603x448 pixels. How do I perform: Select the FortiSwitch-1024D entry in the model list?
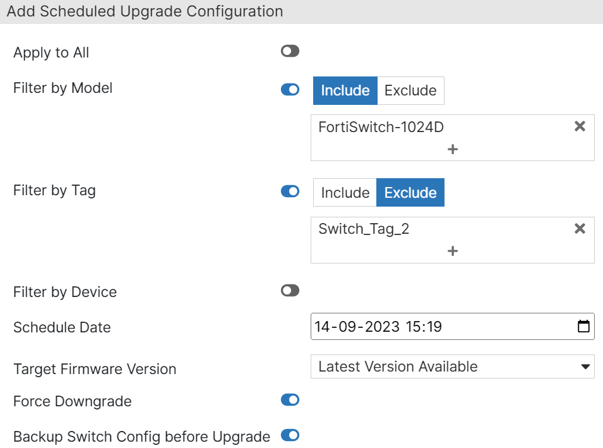click(380, 126)
